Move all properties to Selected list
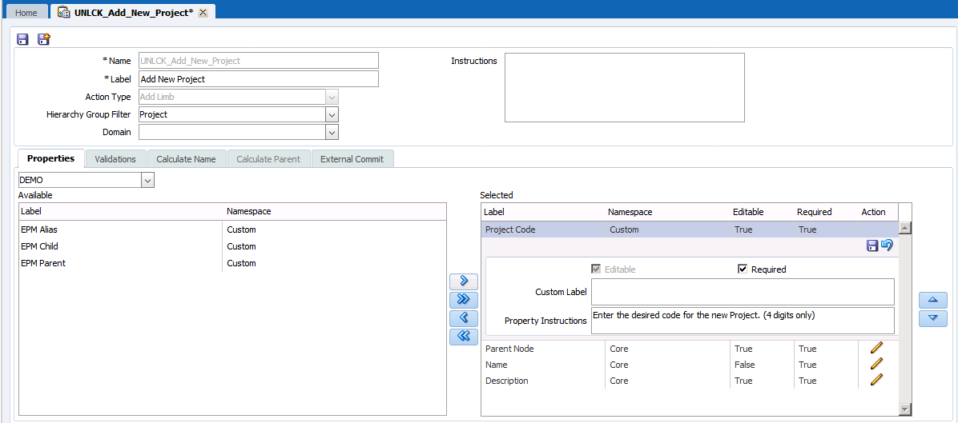Viewport: 958px width, 423px height. 464,300
